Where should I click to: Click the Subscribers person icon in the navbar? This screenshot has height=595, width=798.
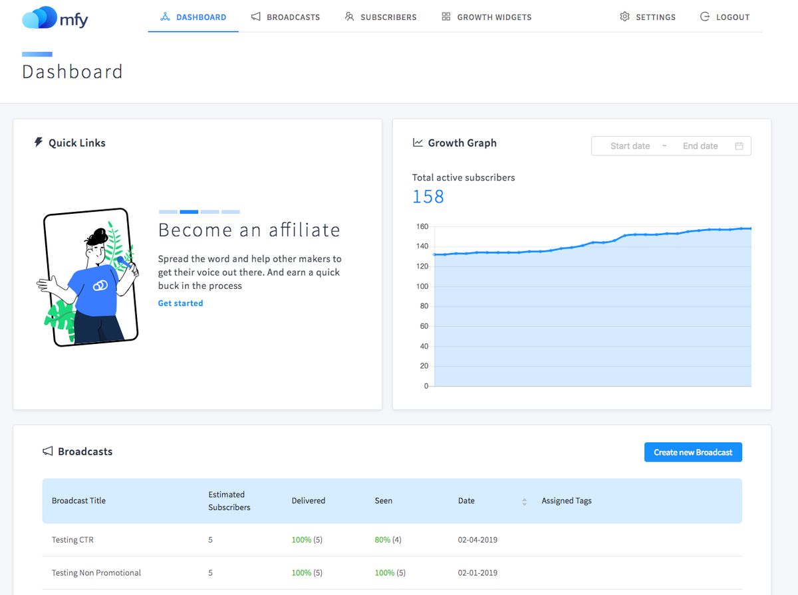coord(349,17)
